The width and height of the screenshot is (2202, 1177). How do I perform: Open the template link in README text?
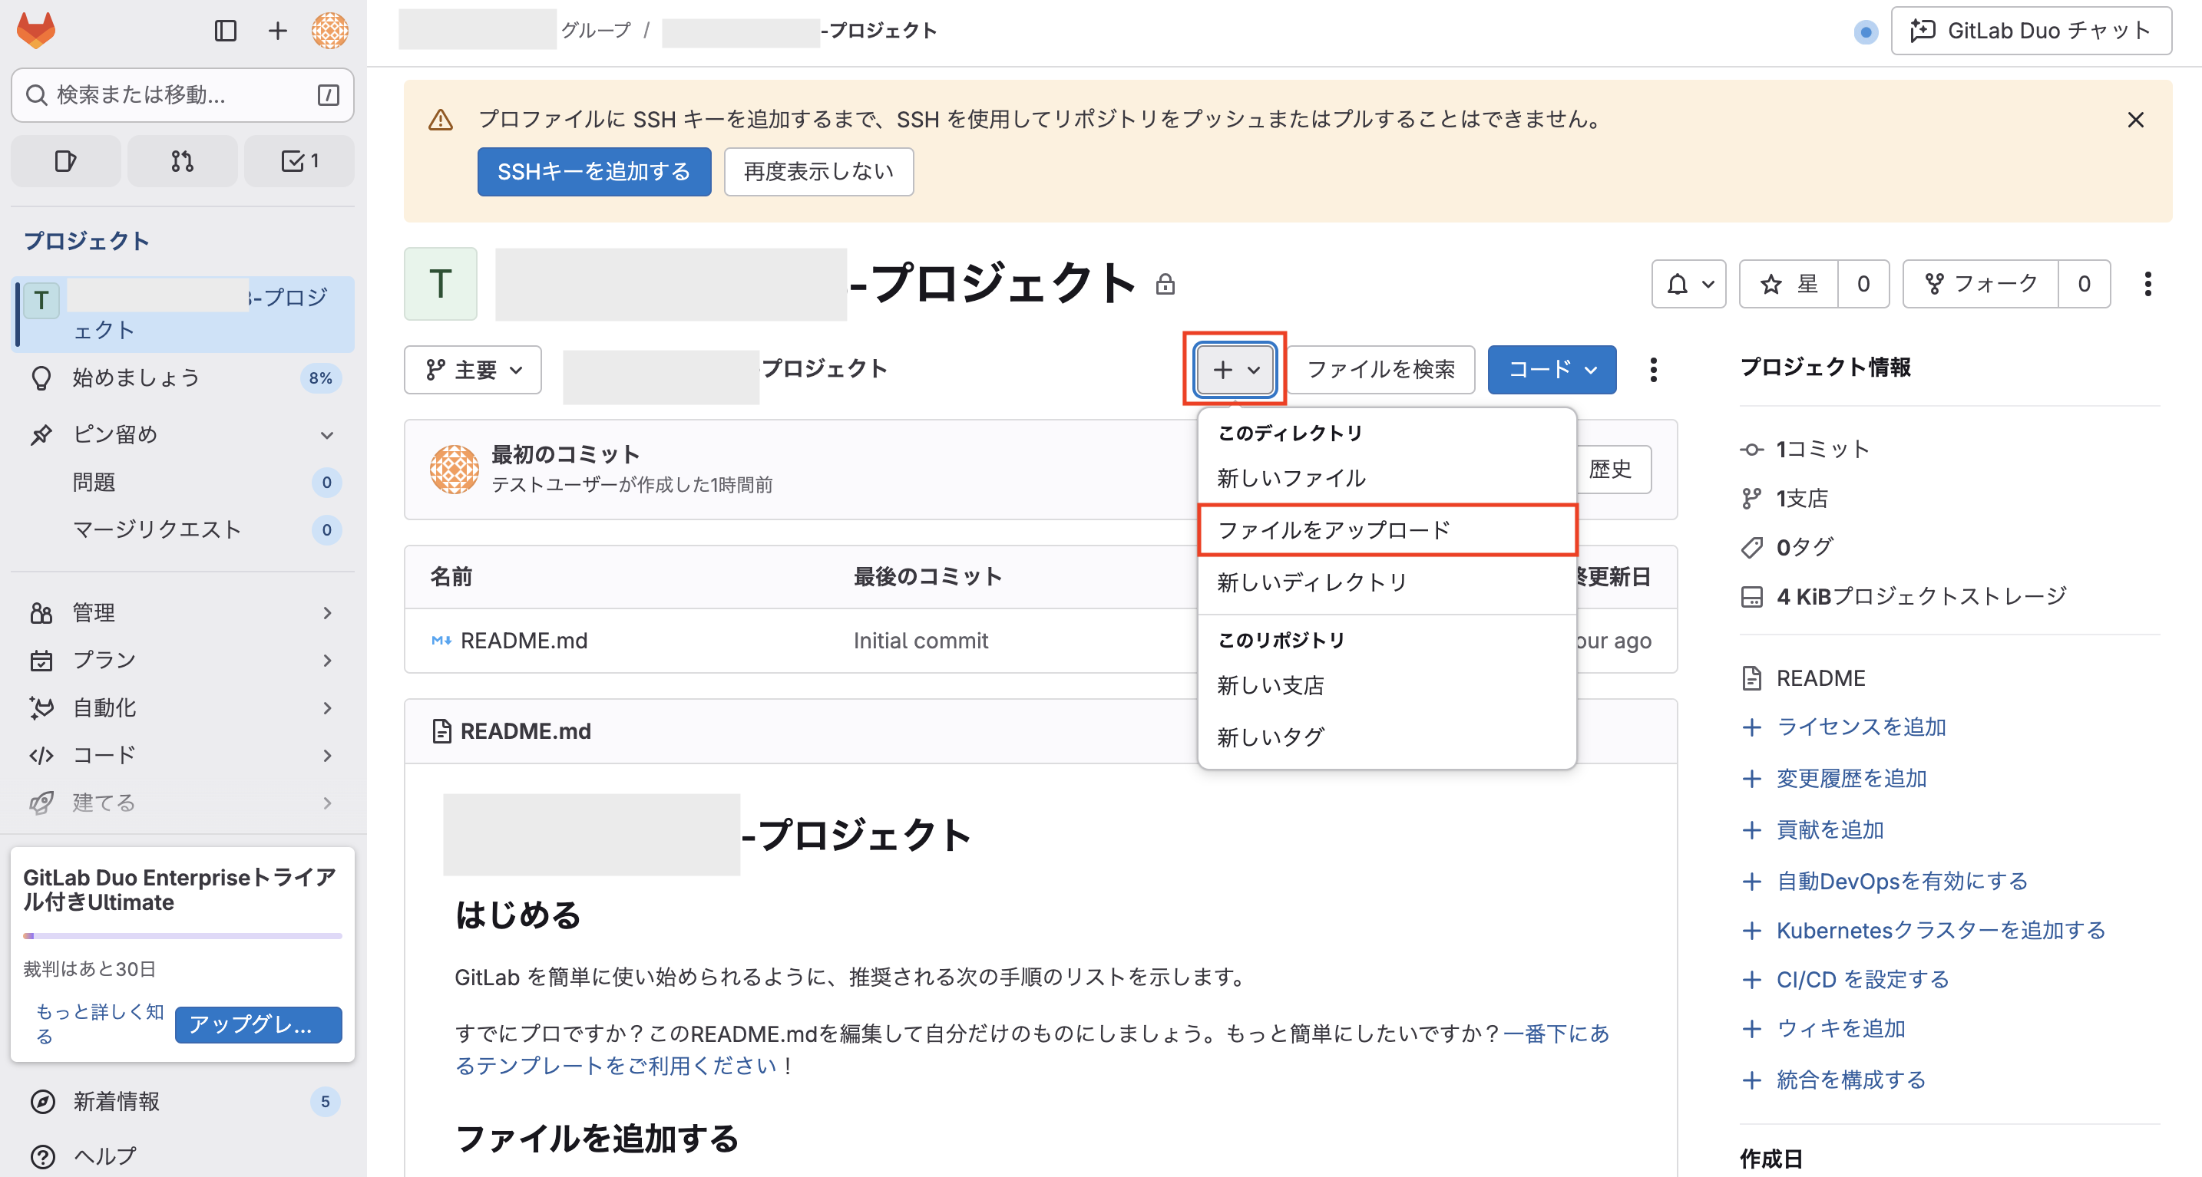click(1032, 1050)
